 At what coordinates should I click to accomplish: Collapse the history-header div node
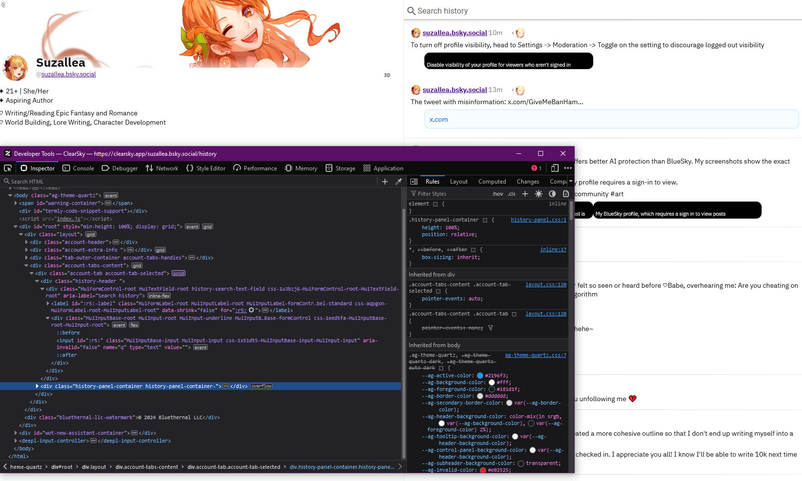pos(37,281)
